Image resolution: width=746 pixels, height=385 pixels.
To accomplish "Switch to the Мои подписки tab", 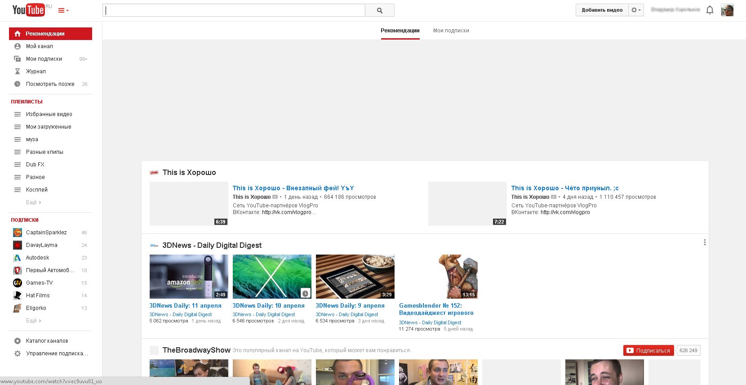I will (x=451, y=31).
